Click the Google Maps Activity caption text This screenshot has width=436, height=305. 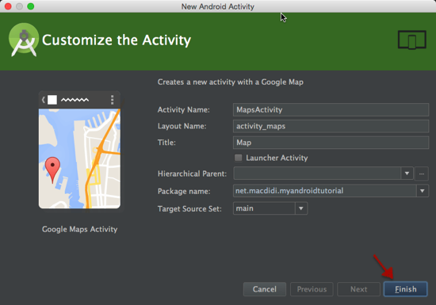click(x=79, y=229)
